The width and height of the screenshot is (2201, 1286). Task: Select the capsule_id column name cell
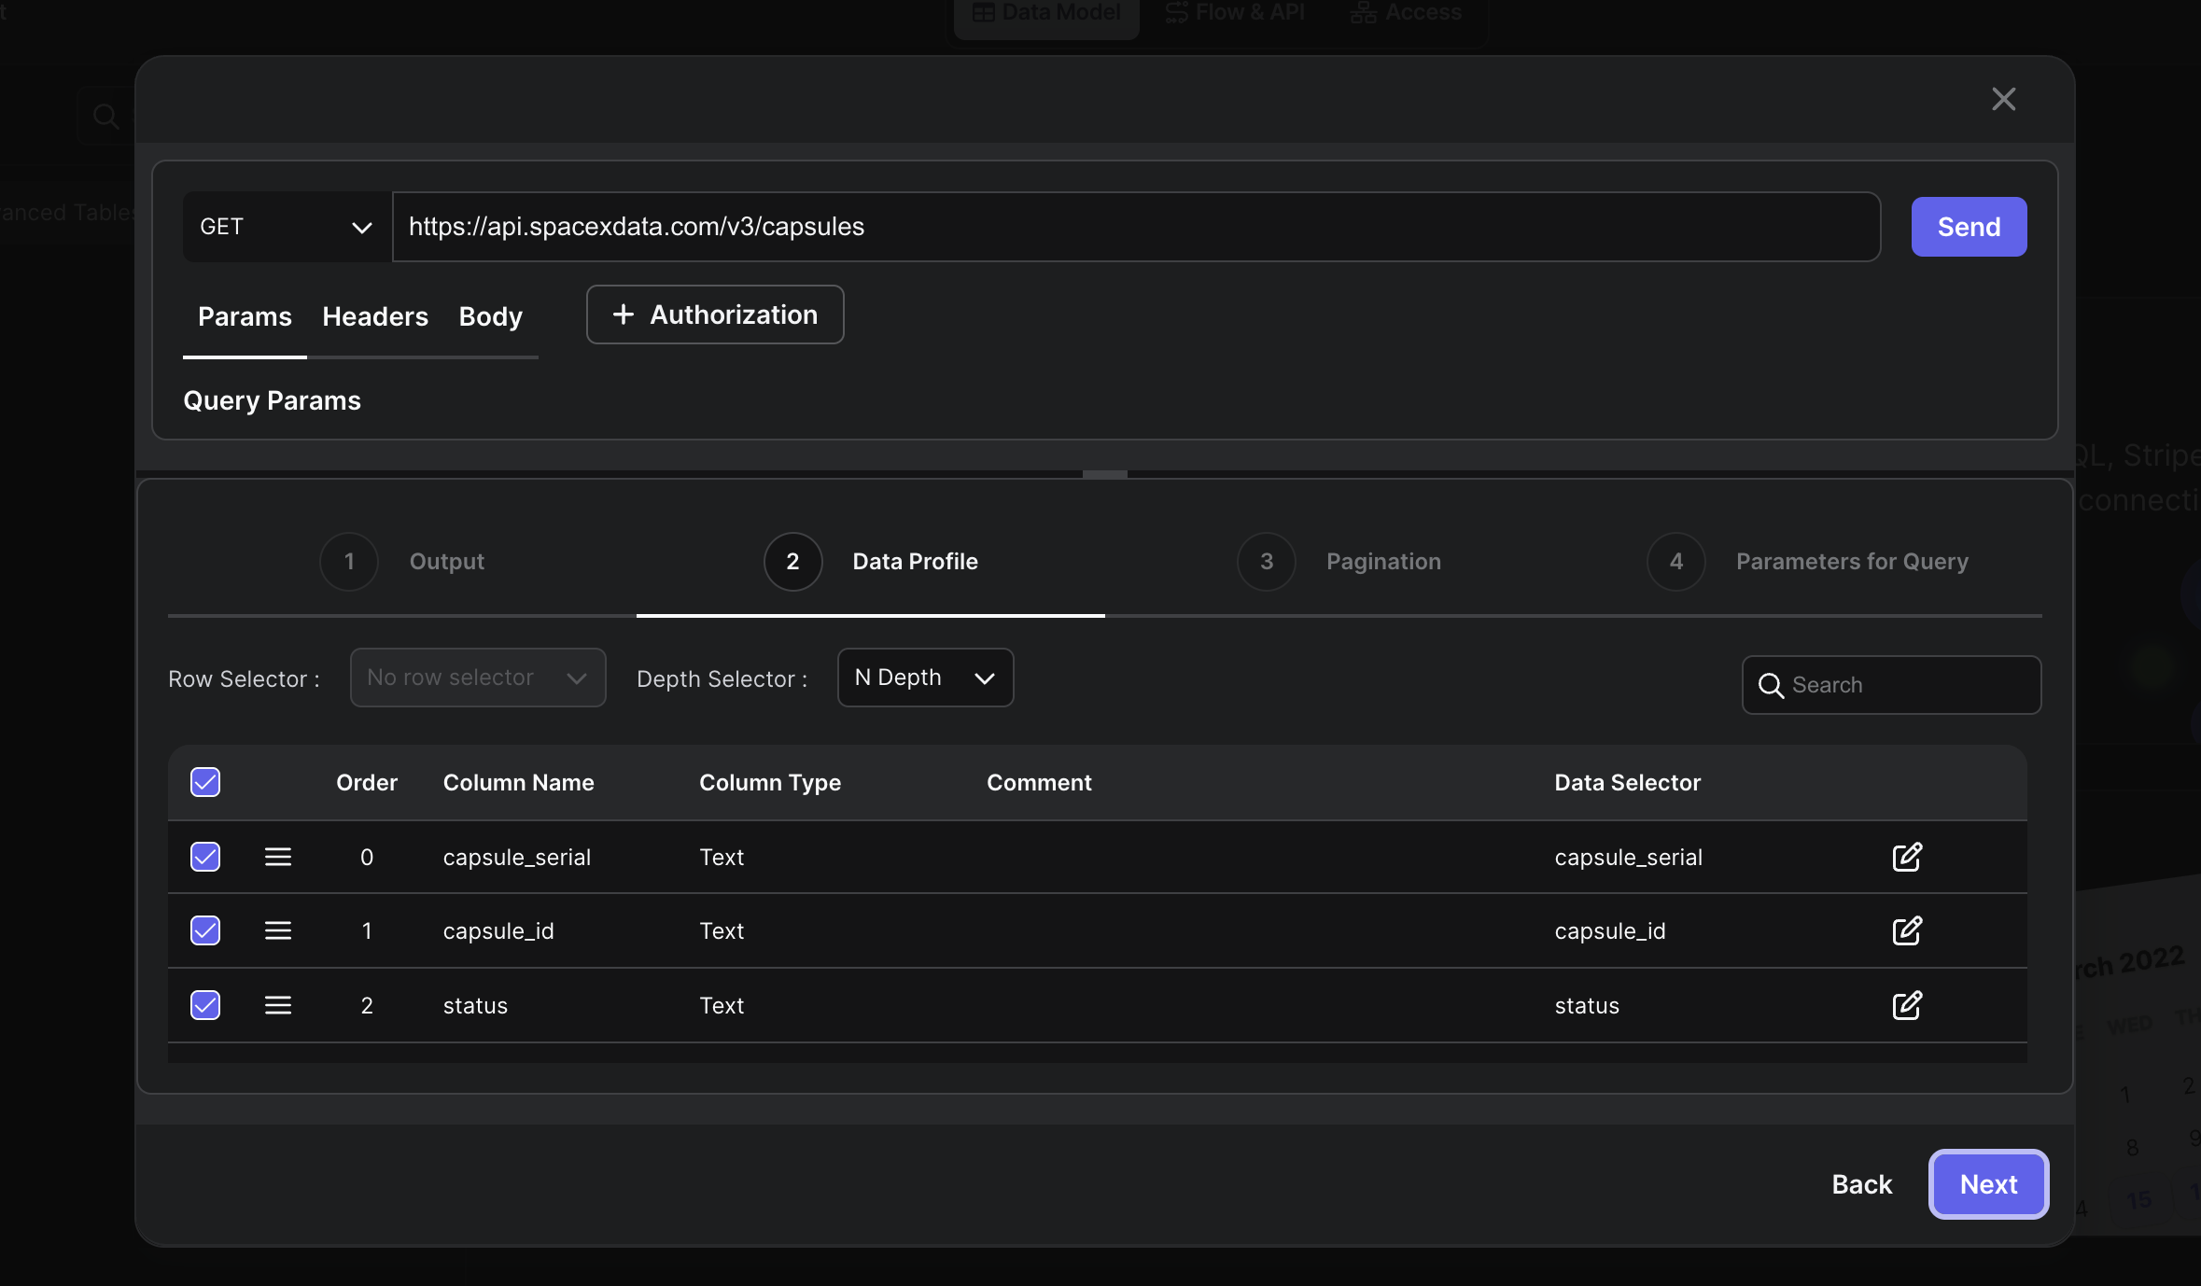498,930
